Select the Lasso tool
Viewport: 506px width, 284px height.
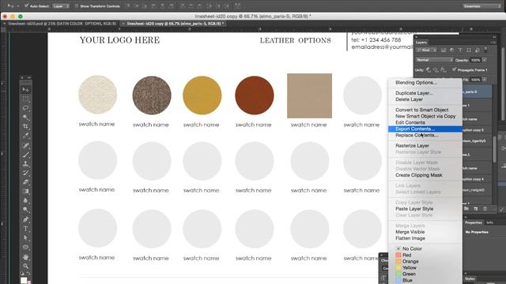(26, 108)
